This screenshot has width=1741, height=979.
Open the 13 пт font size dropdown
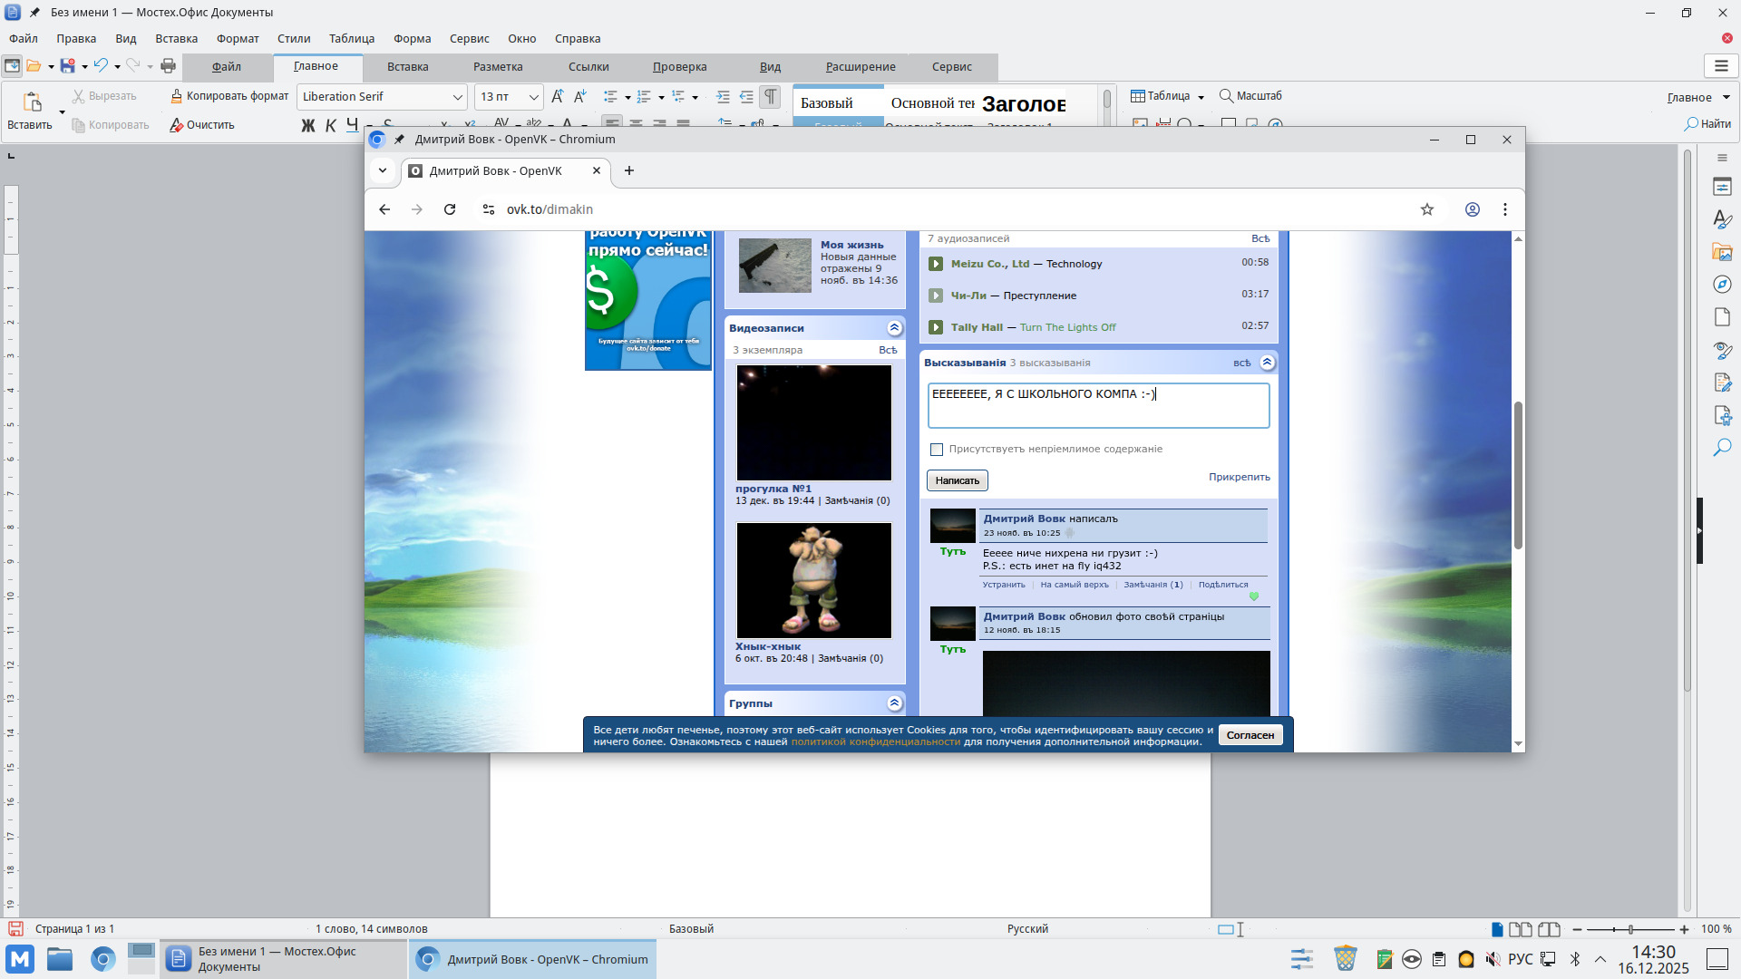[x=533, y=97]
